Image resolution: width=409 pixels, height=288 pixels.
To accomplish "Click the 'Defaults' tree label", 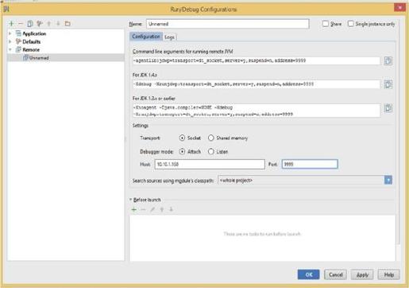I will point(32,41).
